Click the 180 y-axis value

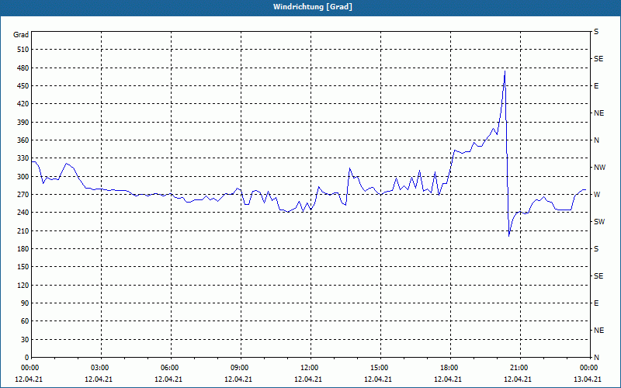(x=23, y=249)
